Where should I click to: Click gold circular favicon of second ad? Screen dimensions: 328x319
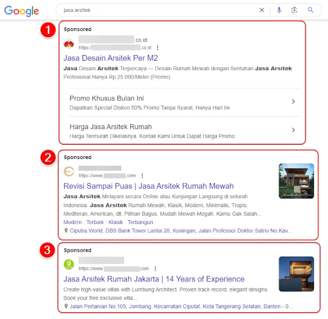[69, 171]
